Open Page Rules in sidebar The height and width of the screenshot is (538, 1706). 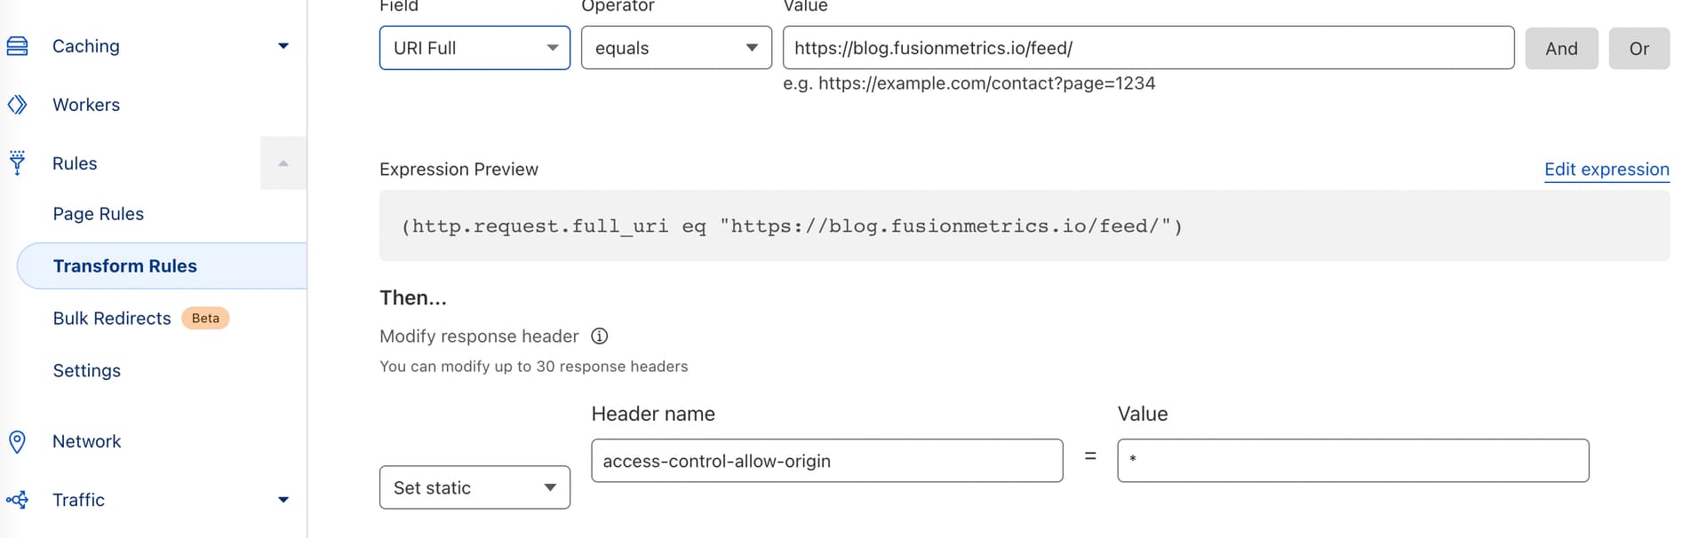[98, 214]
